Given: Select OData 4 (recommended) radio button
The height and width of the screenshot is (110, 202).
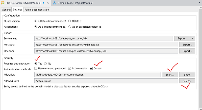Looking at the screenshot, I should [36, 21].
